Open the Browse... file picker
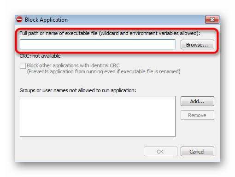235x177 pixels. click(x=197, y=45)
